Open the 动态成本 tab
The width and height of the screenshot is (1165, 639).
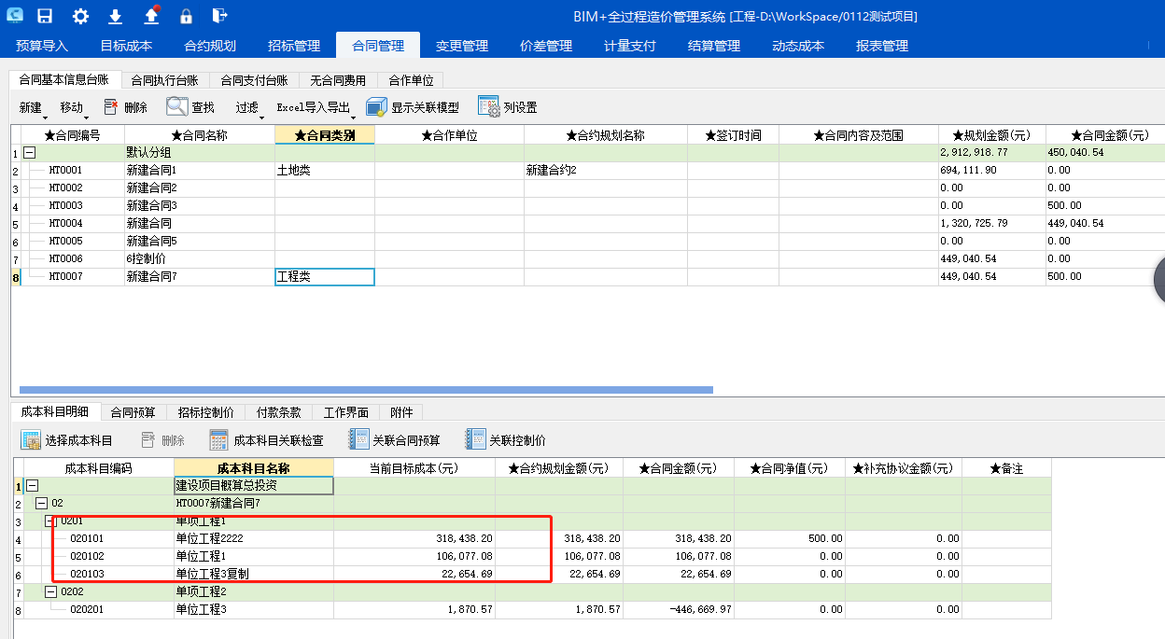(x=798, y=46)
